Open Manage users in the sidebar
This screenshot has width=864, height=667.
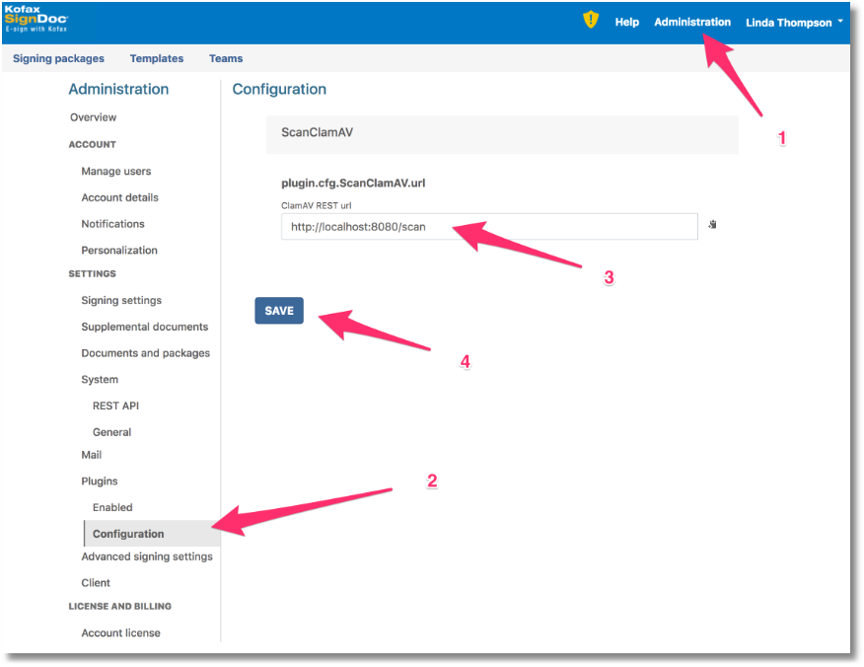click(x=116, y=172)
